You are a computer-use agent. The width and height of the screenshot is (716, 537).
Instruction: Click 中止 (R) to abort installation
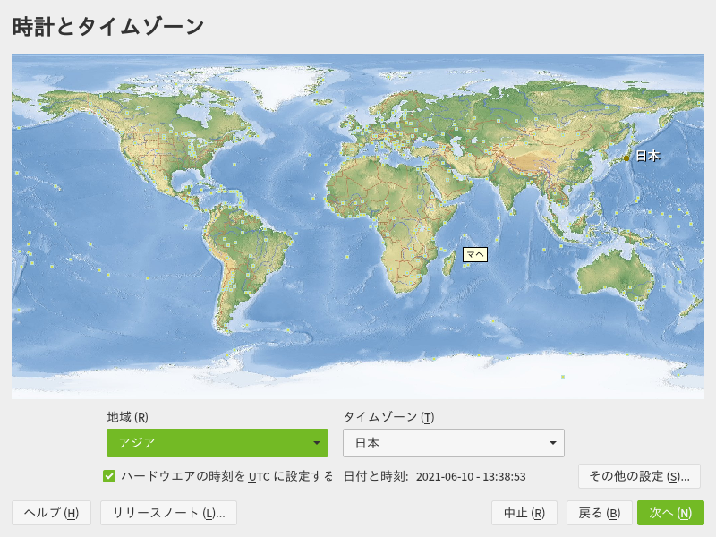pyautogui.click(x=524, y=513)
